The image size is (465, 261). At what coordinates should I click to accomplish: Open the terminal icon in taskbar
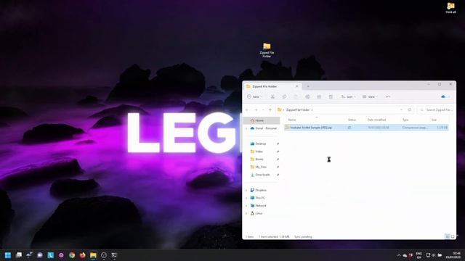pyautogui.click(x=114, y=255)
